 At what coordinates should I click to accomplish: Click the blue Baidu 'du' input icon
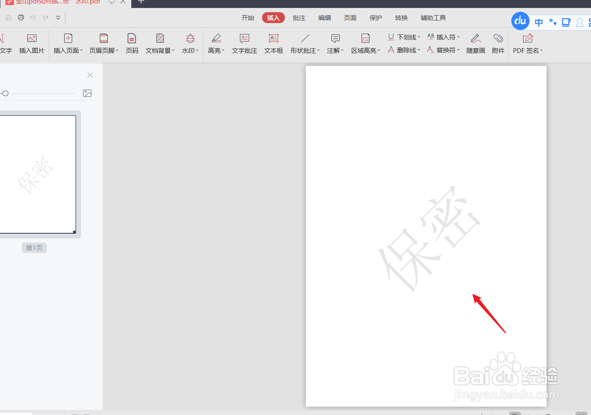[x=521, y=21]
